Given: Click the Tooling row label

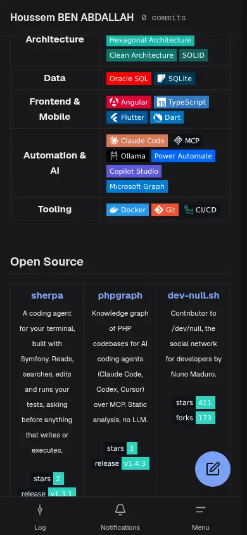Looking at the screenshot, I should tap(54, 209).
